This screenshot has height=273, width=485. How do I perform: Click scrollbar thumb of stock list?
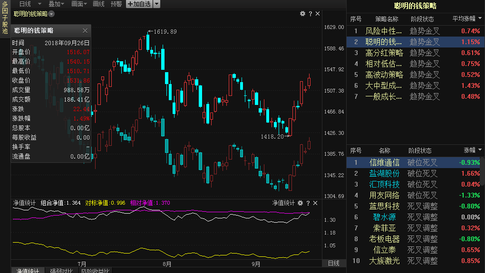coord(483,172)
